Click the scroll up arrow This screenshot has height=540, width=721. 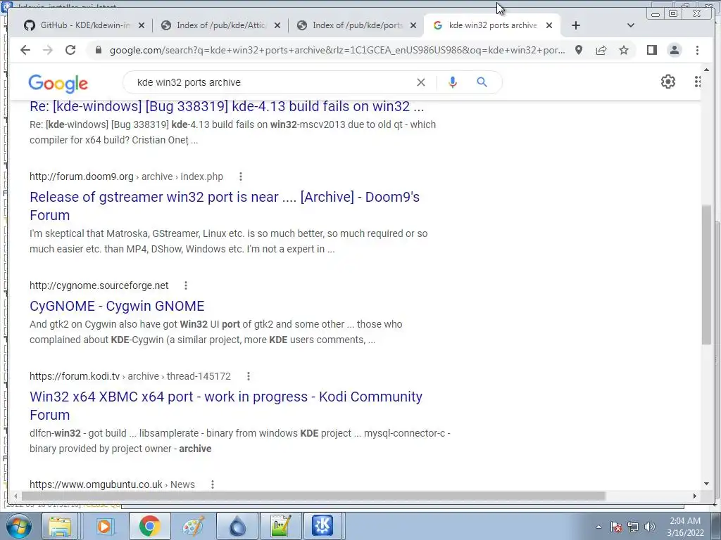click(706, 70)
